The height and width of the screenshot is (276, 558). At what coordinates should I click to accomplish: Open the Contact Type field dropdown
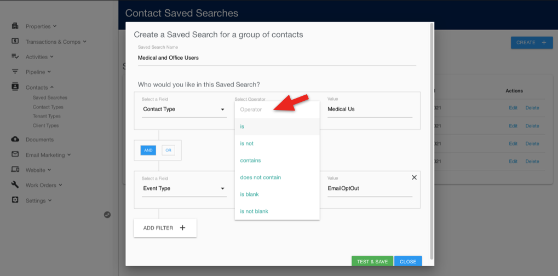[184, 109]
